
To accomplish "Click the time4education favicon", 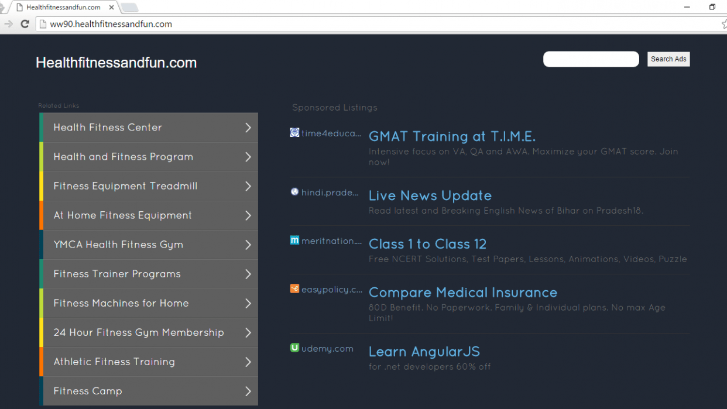I will [294, 132].
